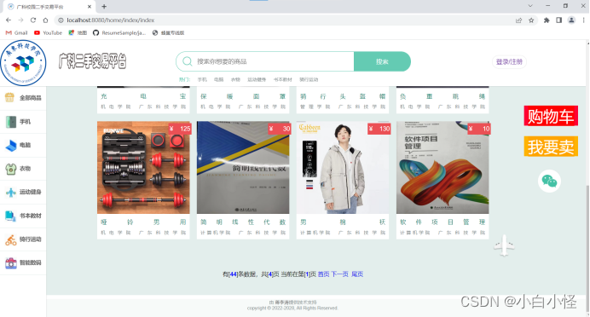Open the ResumeSample GitHub bookmark
Screen dimensions: 590x317
[119, 32]
